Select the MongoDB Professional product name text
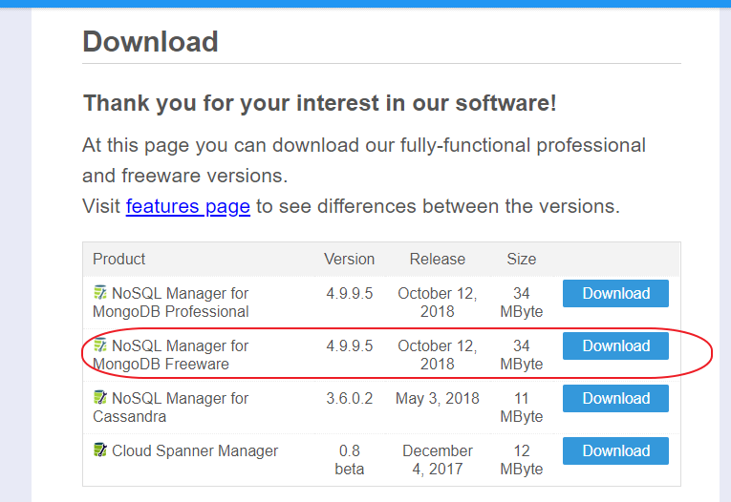731x502 pixels. point(172,303)
